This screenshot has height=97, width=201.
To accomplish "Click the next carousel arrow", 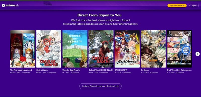I will click(197, 54).
